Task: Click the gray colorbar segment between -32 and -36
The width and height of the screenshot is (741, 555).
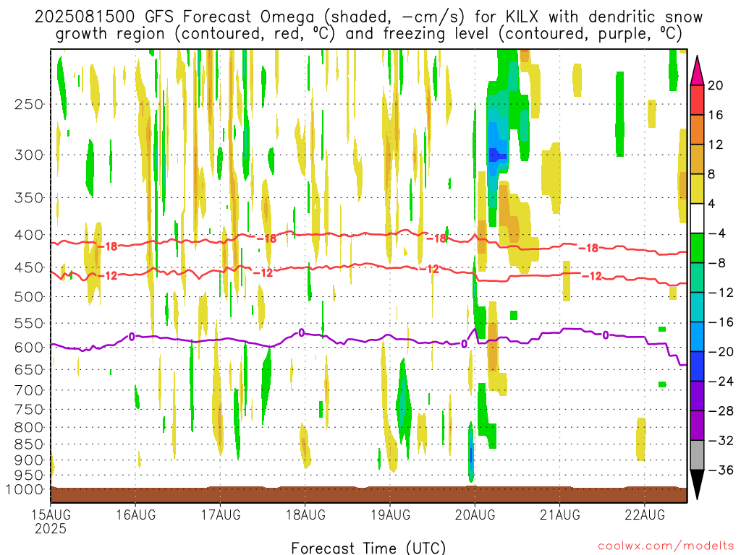Action: (697, 455)
